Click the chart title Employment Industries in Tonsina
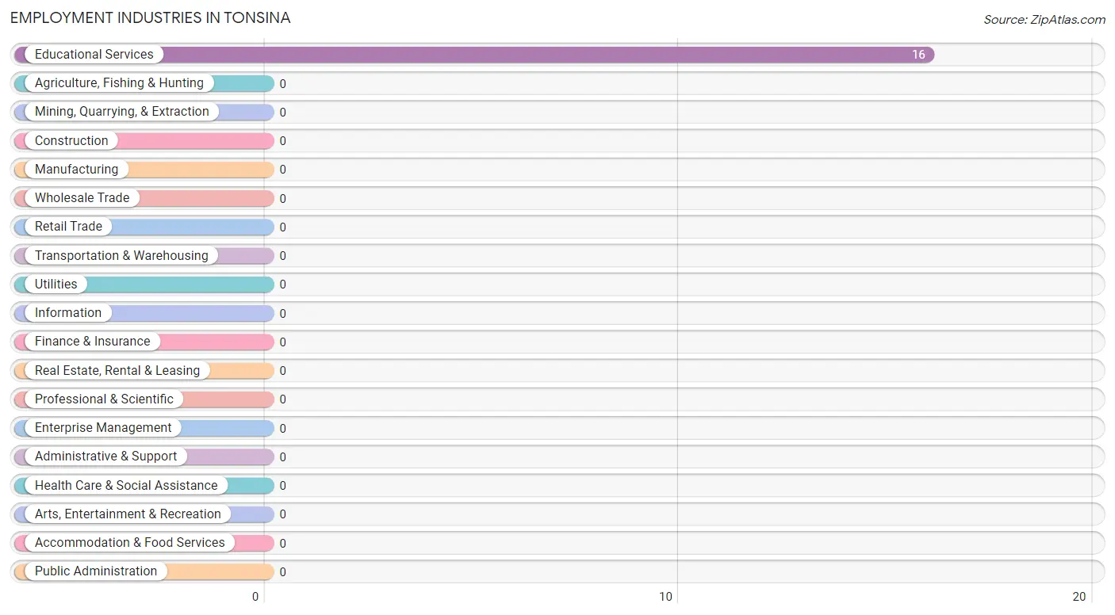This screenshot has height=615, width=1115. pos(151,17)
